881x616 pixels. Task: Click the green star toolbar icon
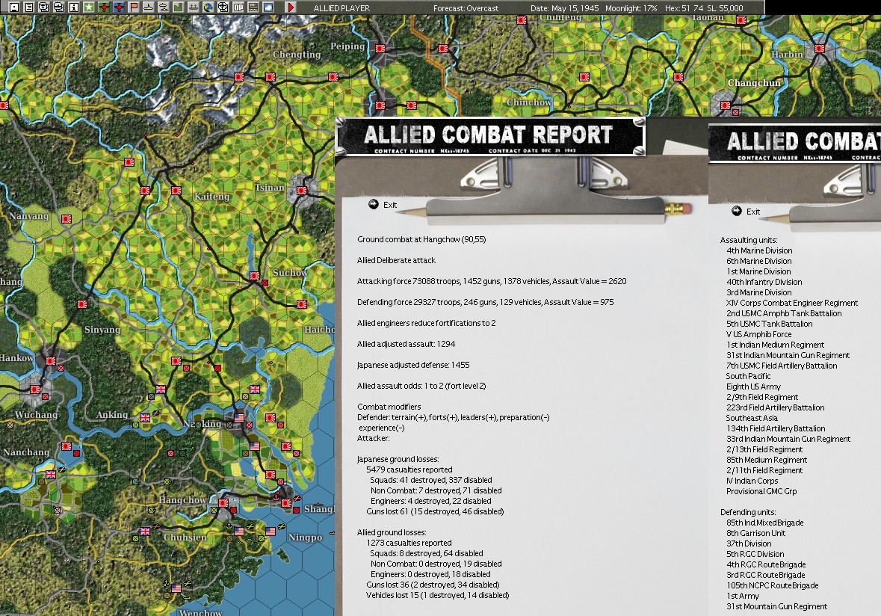pos(89,7)
